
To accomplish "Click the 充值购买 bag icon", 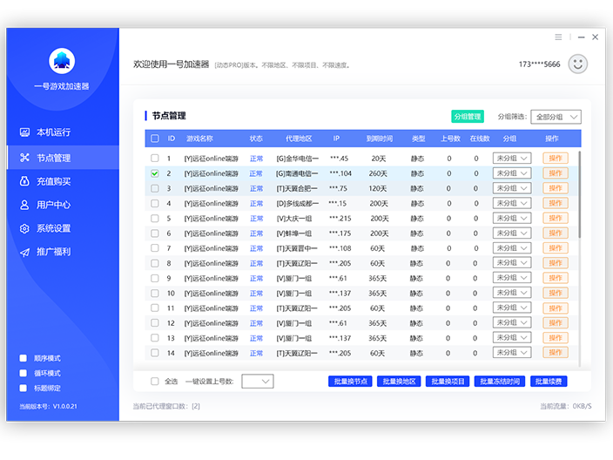I will pos(24,181).
